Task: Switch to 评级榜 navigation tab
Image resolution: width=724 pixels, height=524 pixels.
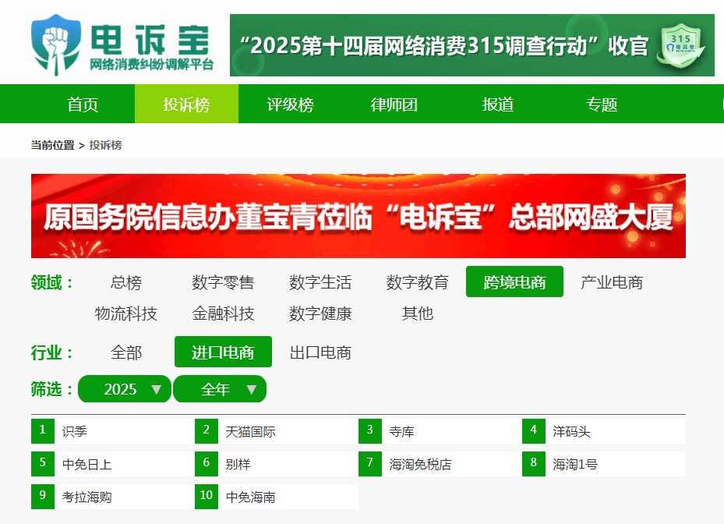Action: (x=290, y=104)
